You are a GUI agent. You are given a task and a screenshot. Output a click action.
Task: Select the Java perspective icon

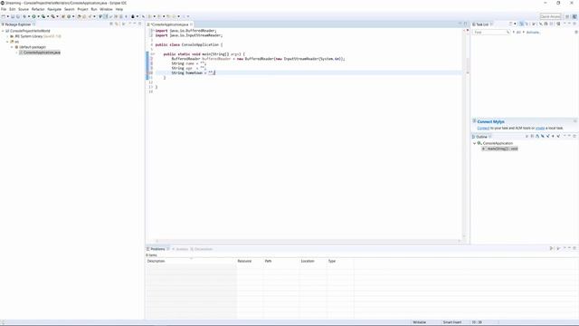tap(574, 16)
